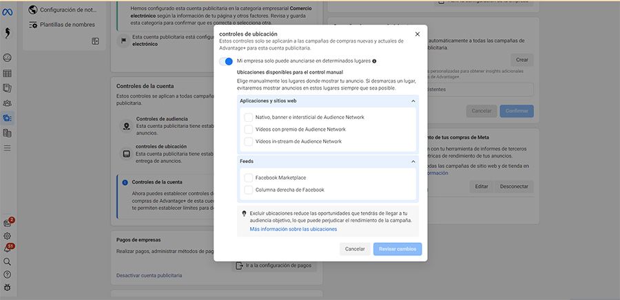The height and width of the screenshot is (300, 620).
Task: Click the controles de ubicación device icon
Action: [x=127, y=153]
